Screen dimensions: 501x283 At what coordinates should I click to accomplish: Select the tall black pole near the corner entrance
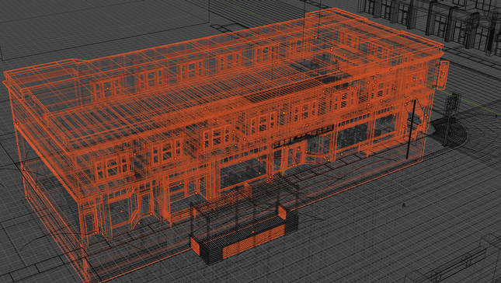coord(411,129)
